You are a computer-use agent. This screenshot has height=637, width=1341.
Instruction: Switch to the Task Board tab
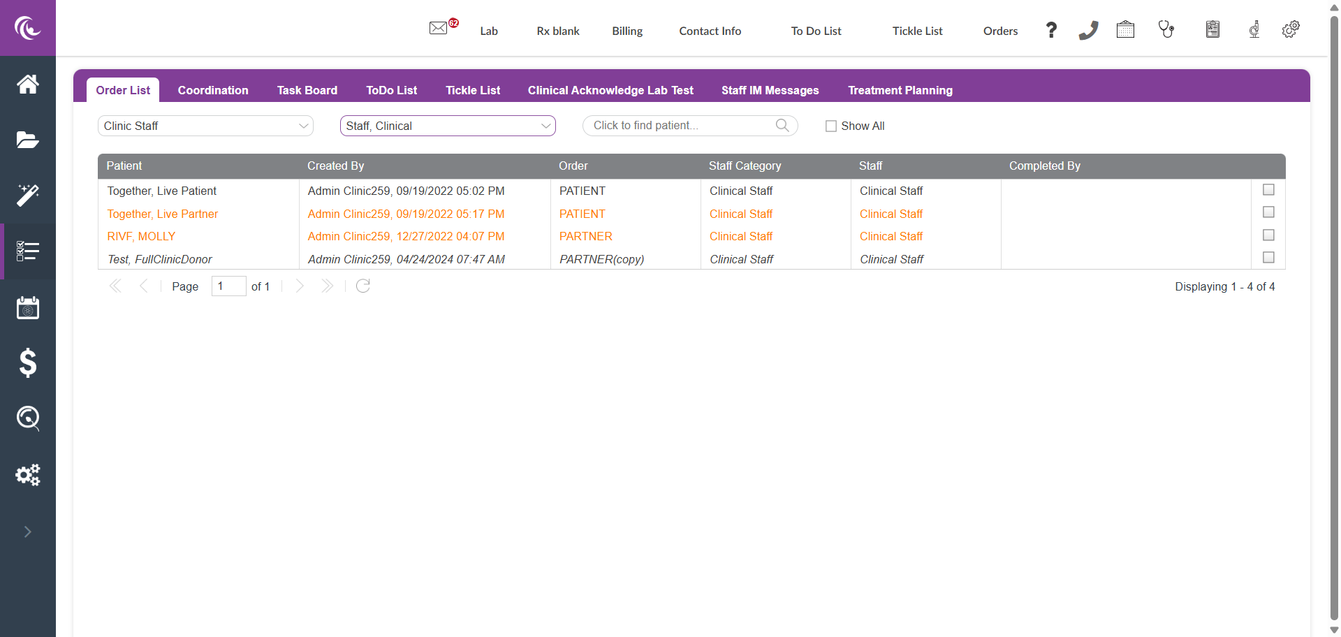pyautogui.click(x=307, y=90)
